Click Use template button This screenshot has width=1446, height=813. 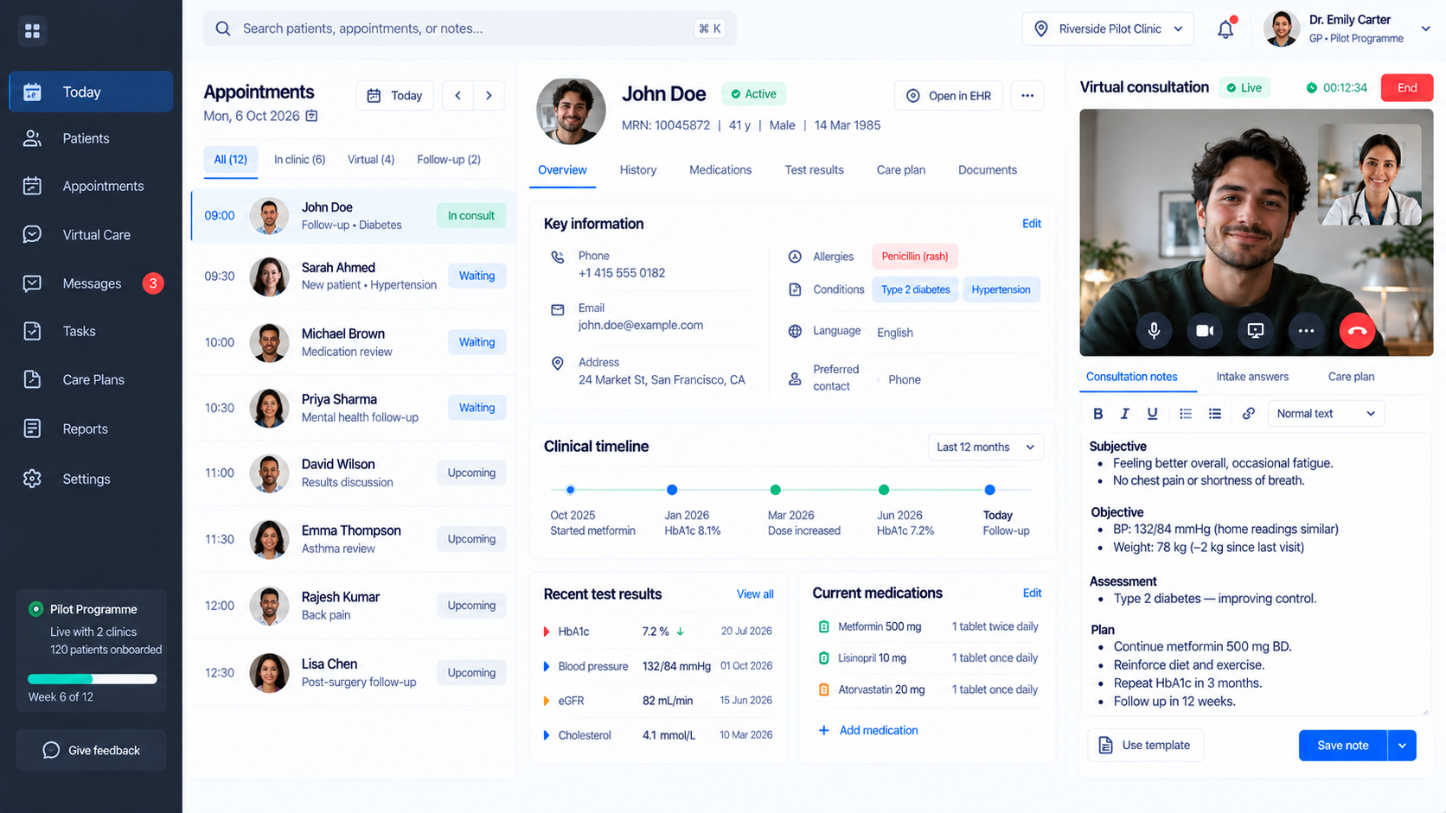1145,746
